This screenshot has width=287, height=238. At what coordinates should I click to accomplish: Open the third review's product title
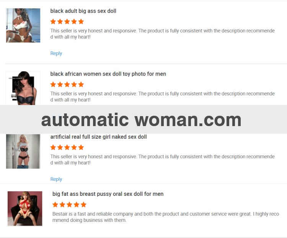tap(98, 137)
